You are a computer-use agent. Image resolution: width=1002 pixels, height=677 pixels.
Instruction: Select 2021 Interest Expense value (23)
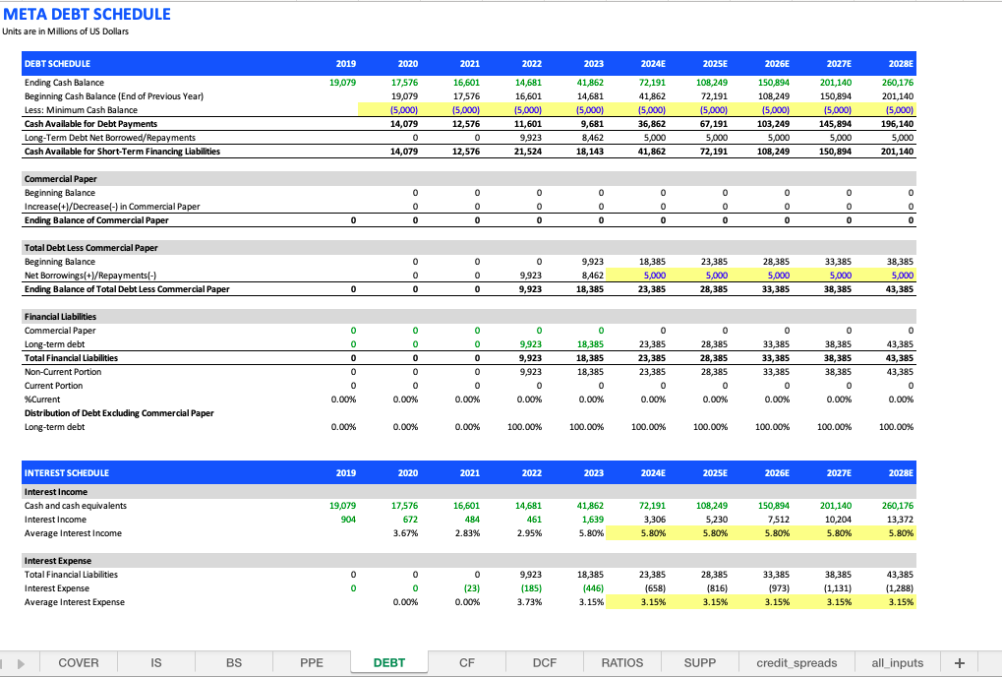tap(472, 588)
